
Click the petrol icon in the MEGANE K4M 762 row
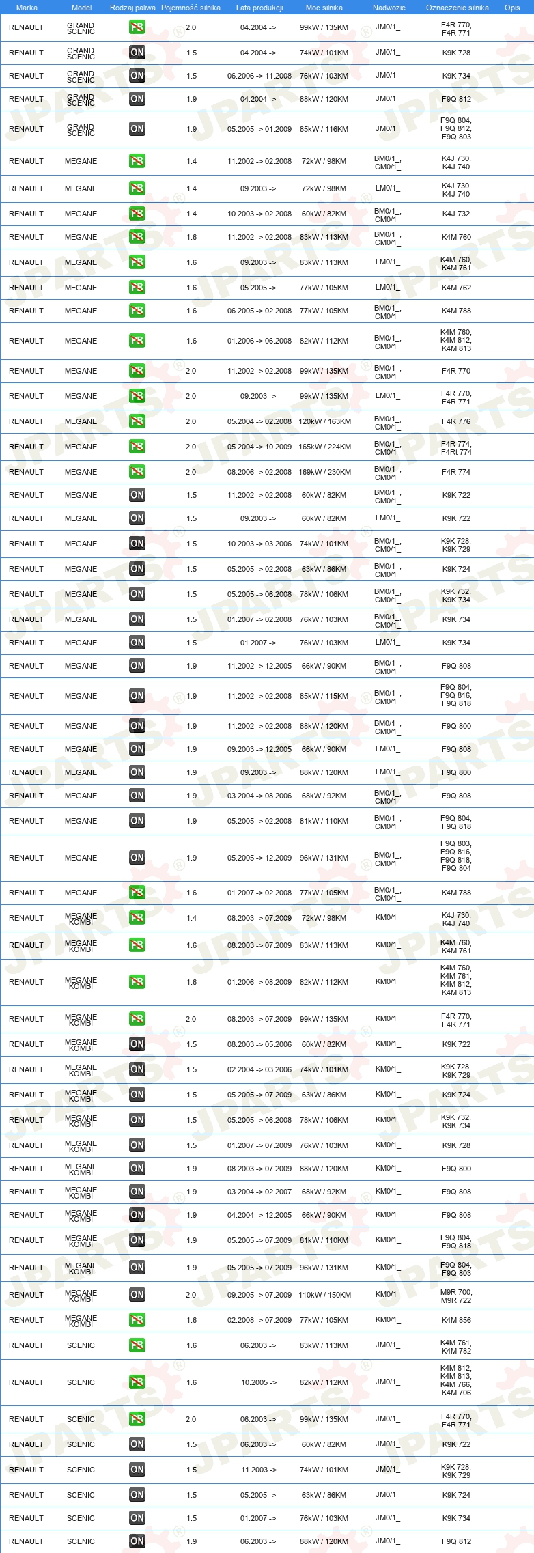click(137, 288)
